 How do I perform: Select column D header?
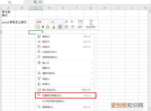[x=50, y=8]
